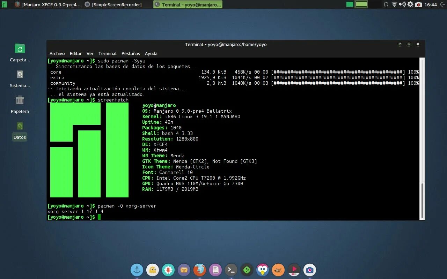Click the Packages: 1040 line
This screenshot has height=279, width=447.
pos(162,128)
